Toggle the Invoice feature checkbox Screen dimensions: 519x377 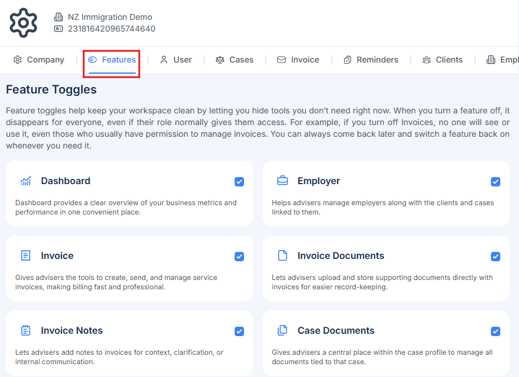pyautogui.click(x=239, y=257)
